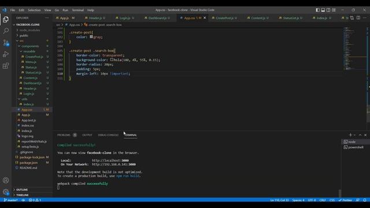Open package.json in the file tree
The image size is (370, 208).
[x=28, y=162]
